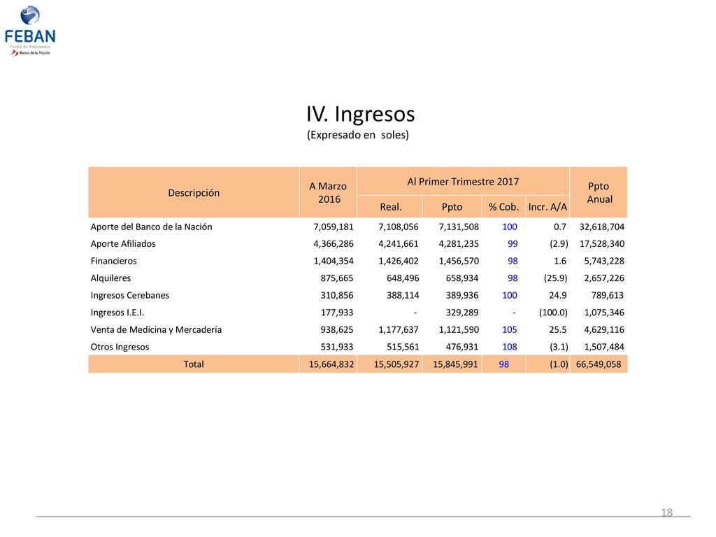Click total value 15,505,927
This screenshot has width=716, height=537.
click(396, 364)
